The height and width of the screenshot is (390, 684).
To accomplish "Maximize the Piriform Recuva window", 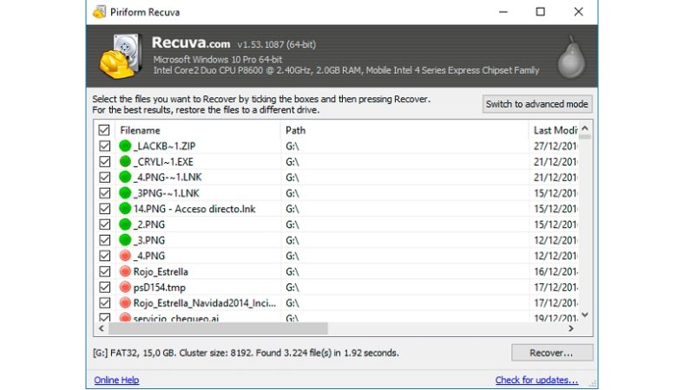I will pos(541,12).
